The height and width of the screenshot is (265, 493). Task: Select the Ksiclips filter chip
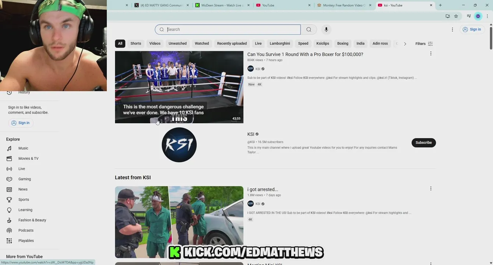[x=323, y=44]
